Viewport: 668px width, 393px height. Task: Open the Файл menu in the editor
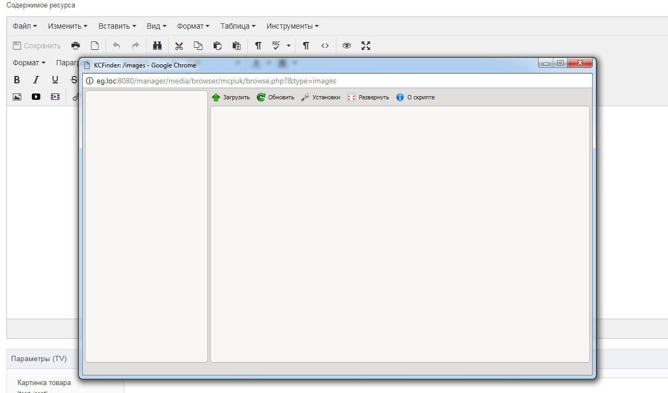pyautogui.click(x=24, y=26)
